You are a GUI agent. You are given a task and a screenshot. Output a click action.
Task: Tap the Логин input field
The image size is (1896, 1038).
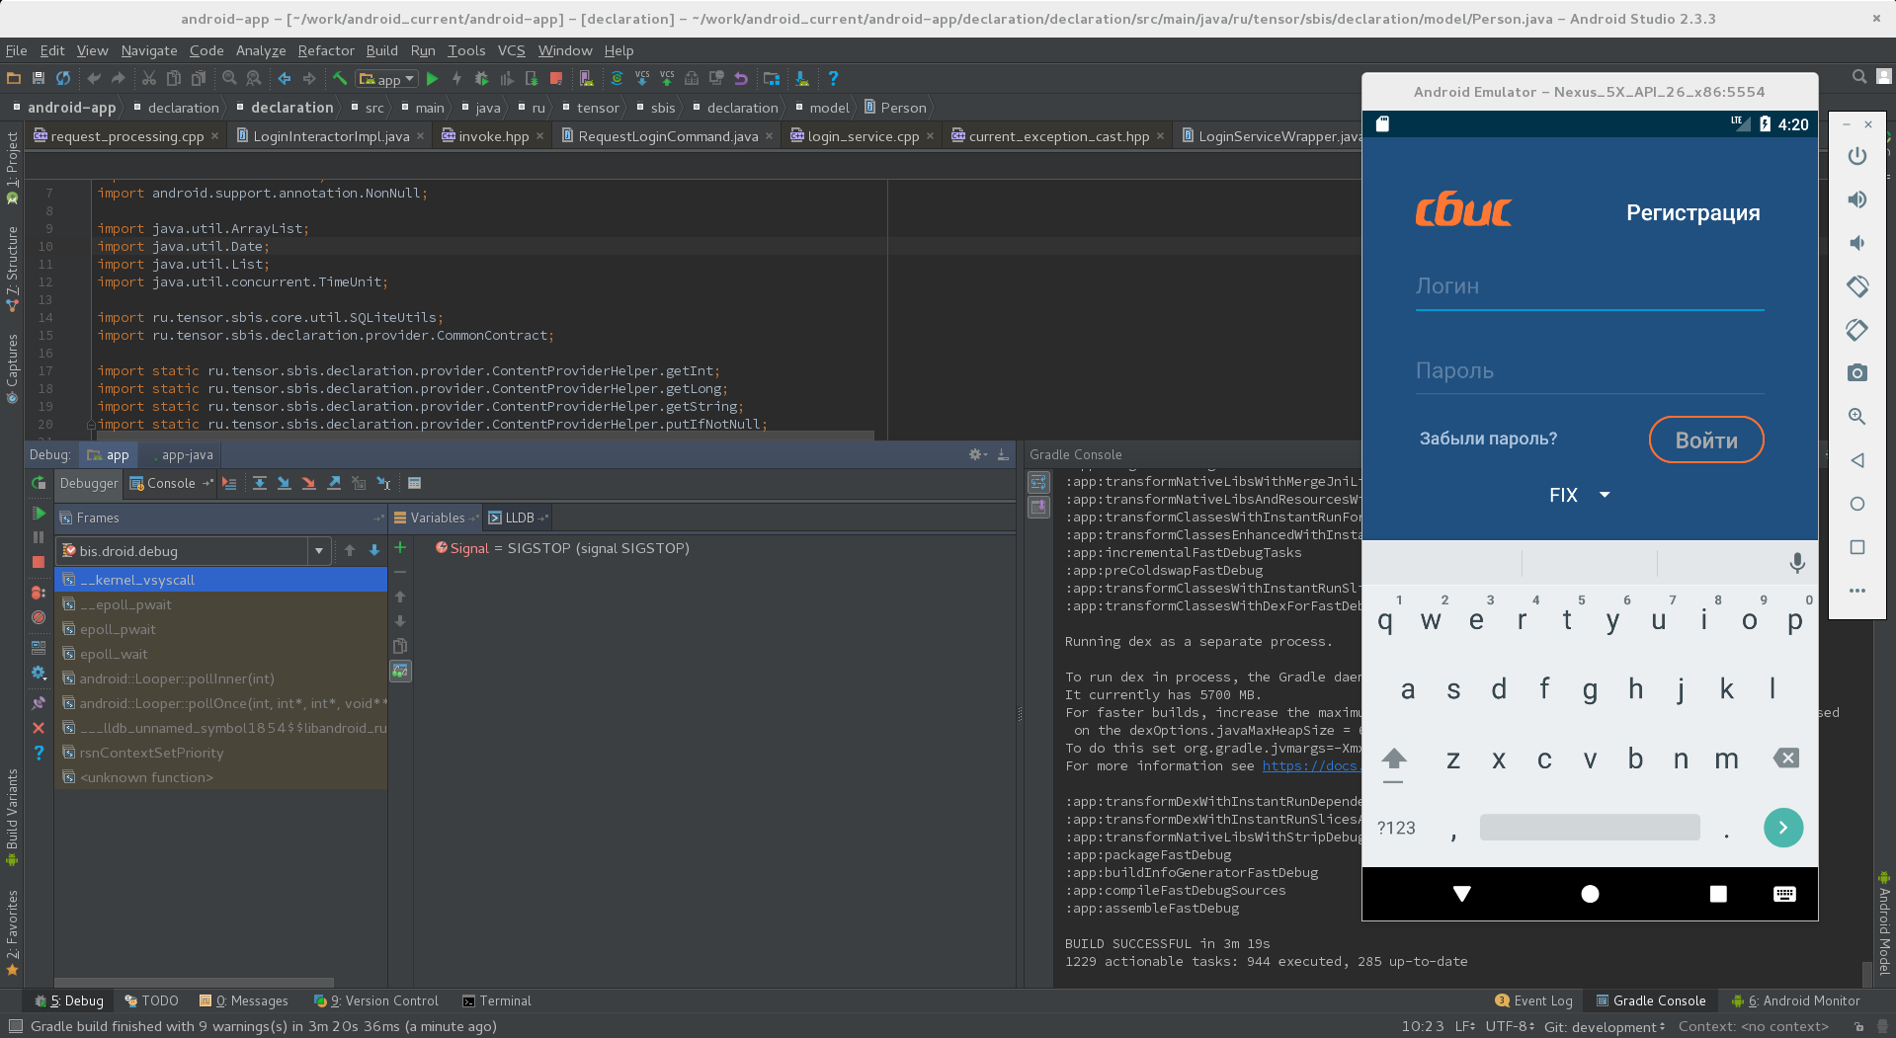click(1589, 286)
